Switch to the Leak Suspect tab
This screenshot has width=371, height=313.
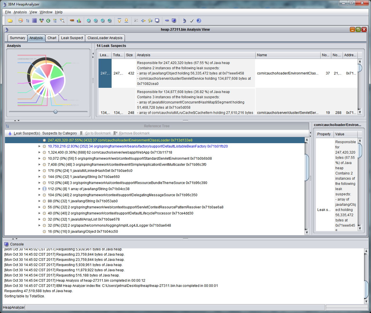72,38
